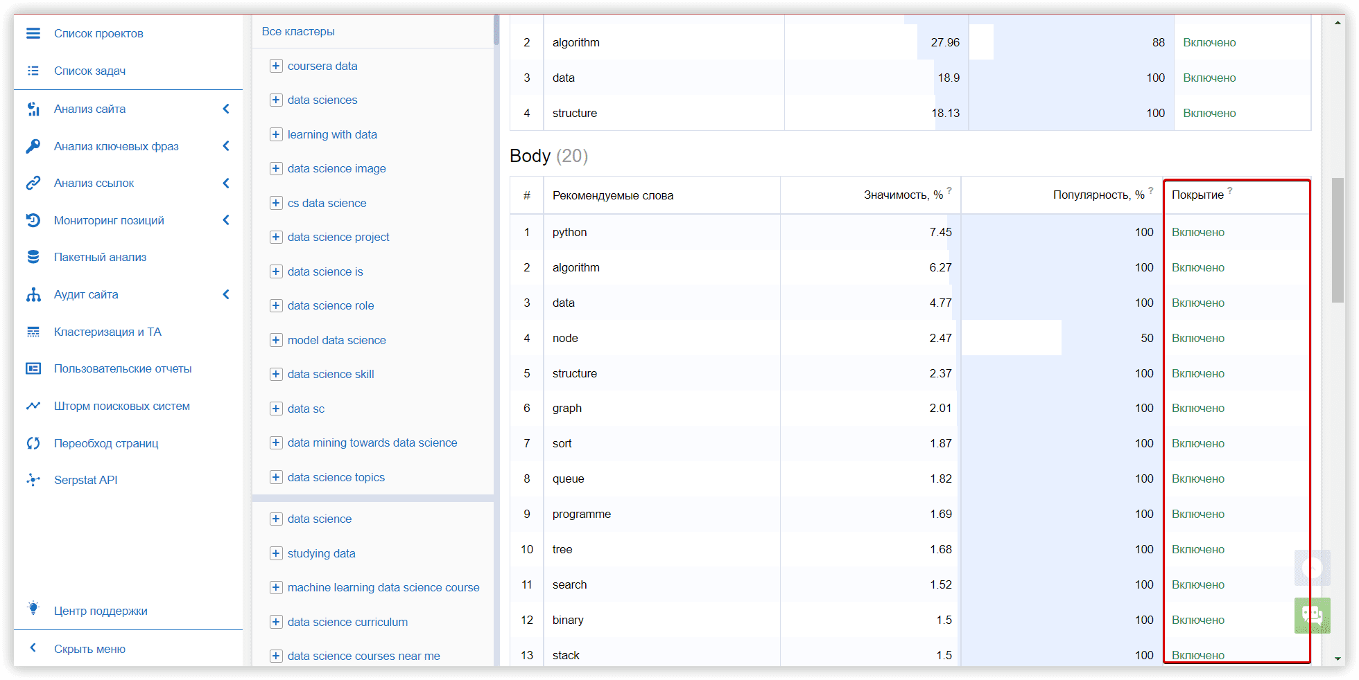Viewport: 1359px width, 680px height.
Task: Open Шторм поисковых систем menu item
Action: tap(121, 406)
